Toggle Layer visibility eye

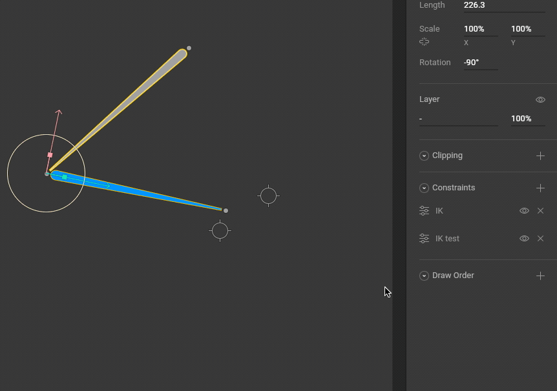click(x=540, y=100)
